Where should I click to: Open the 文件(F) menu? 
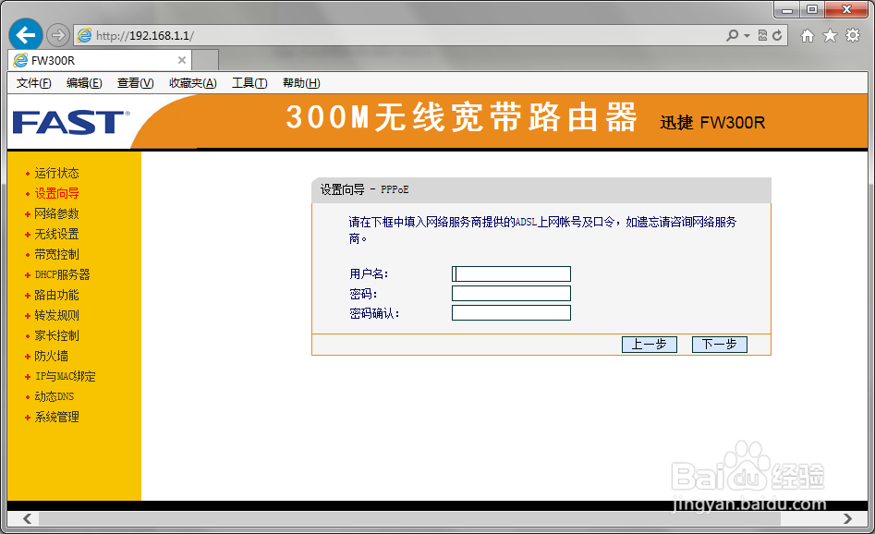pos(33,83)
